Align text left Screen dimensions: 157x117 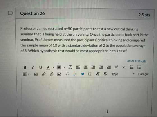point(78,67)
